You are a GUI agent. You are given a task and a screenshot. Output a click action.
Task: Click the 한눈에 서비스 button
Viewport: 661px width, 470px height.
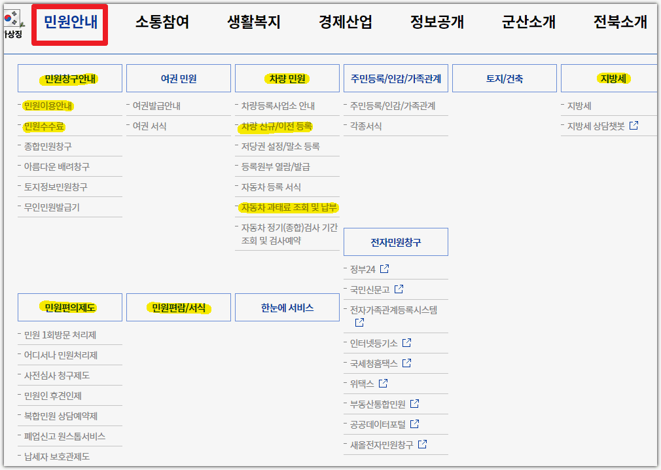click(x=287, y=307)
